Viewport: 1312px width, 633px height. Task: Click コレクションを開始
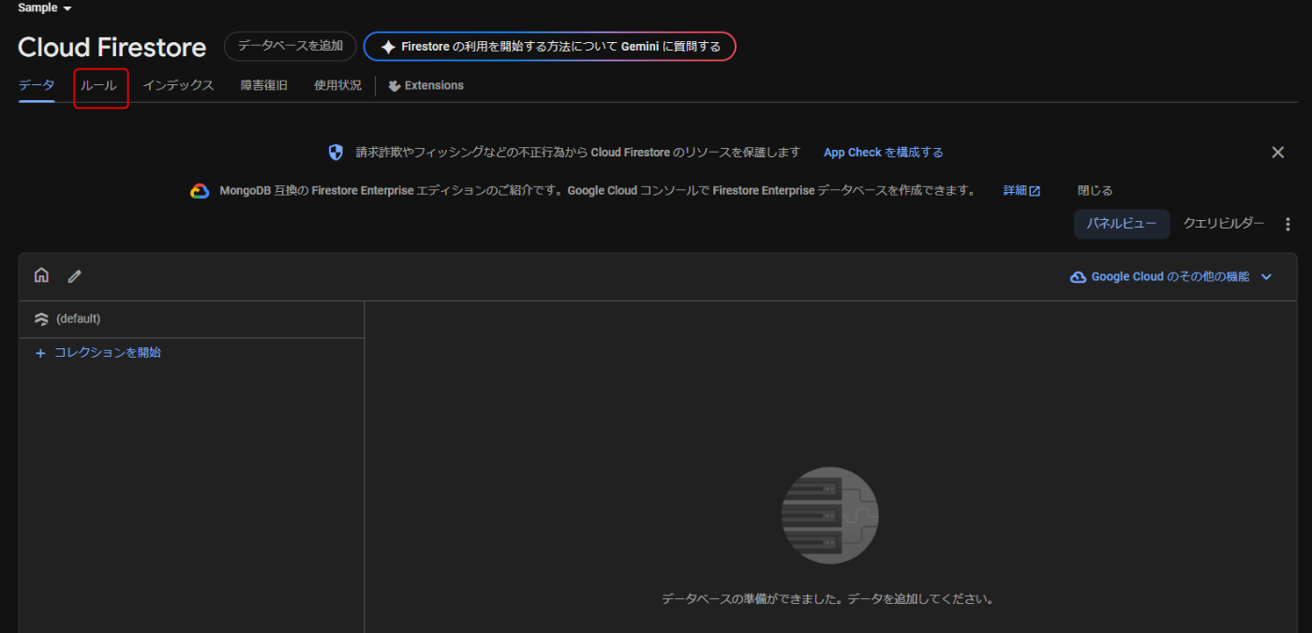[x=97, y=353]
